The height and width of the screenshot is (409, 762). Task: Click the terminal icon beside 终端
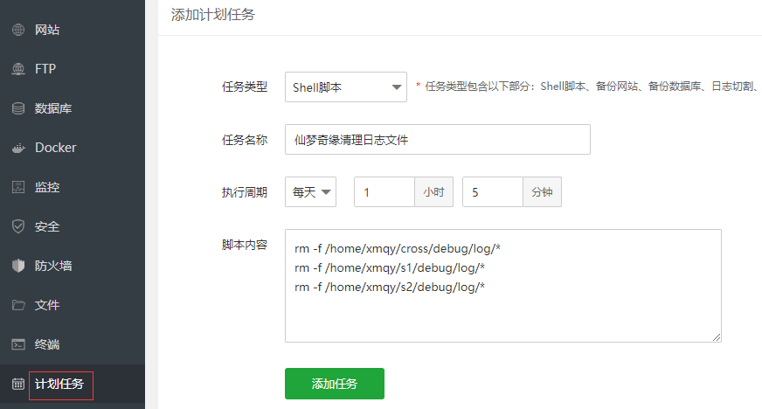(x=17, y=344)
